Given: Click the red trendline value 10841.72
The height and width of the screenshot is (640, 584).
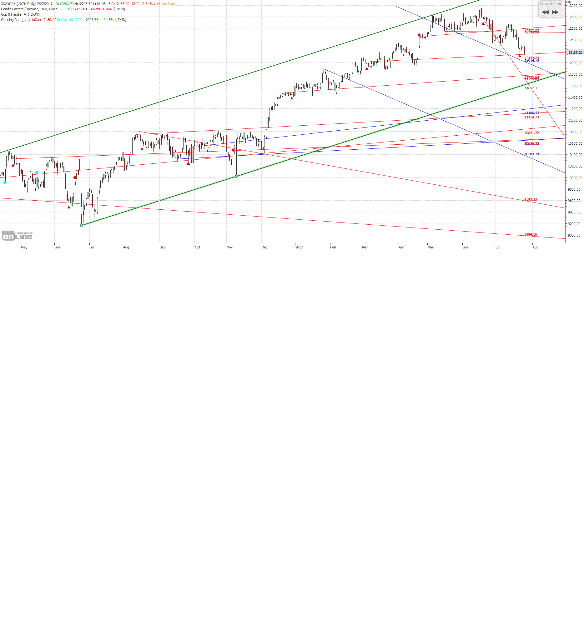Looking at the screenshot, I should point(531,133).
